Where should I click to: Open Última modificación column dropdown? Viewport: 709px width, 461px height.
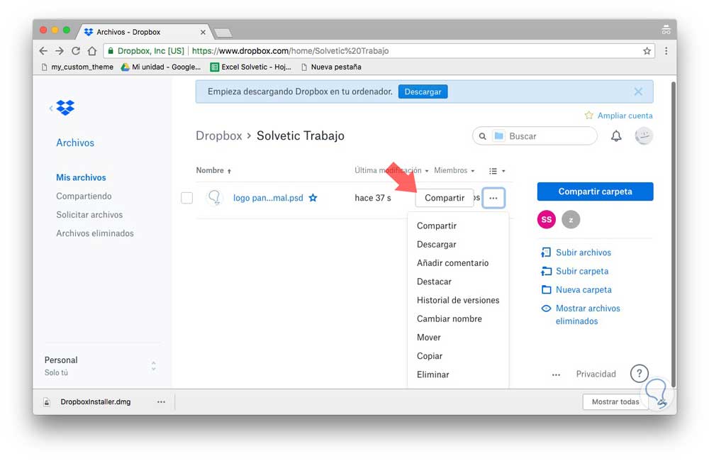pyautogui.click(x=391, y=170)
